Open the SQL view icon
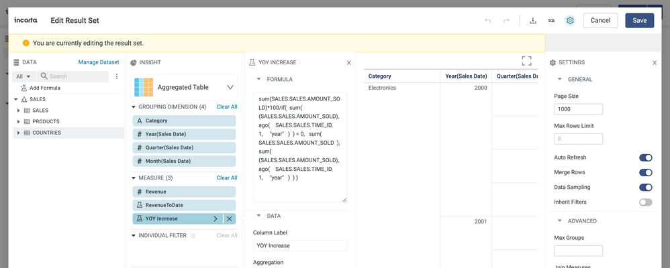 pos(551,21)
